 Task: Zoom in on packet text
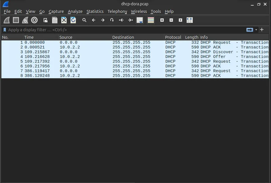point(162,20)
